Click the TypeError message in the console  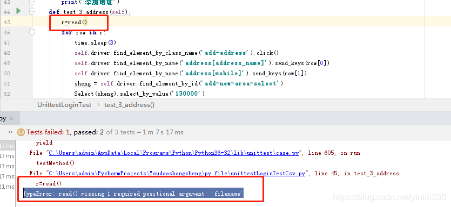click(133, 194)
